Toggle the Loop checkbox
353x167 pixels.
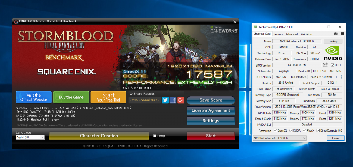coord(154,136)
